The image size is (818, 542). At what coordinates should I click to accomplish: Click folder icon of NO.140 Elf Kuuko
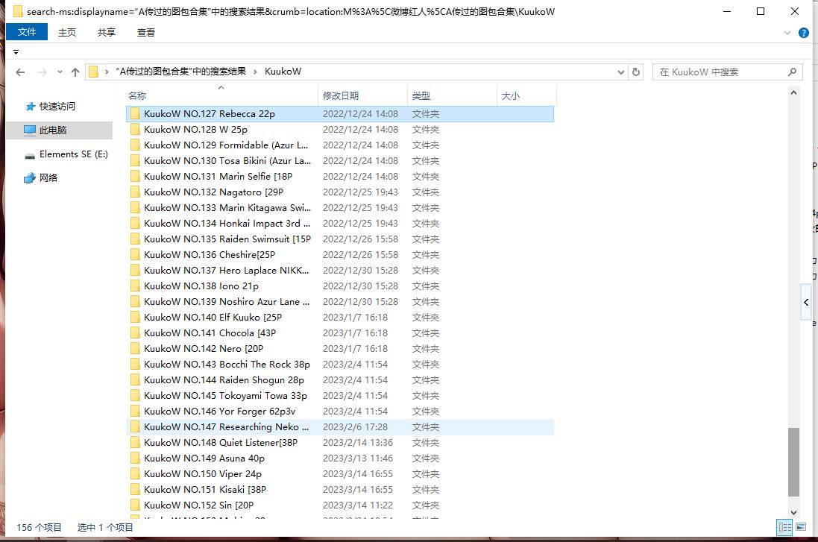click(135, 317)
